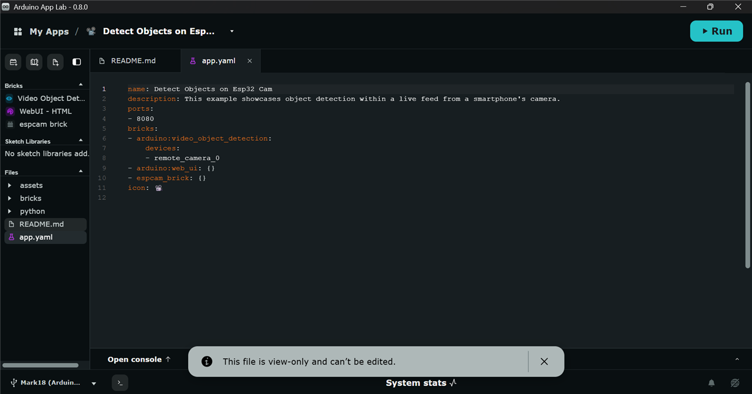
Task: Open the WebUI - HTML brick
Action: click(x=45, y=111)
